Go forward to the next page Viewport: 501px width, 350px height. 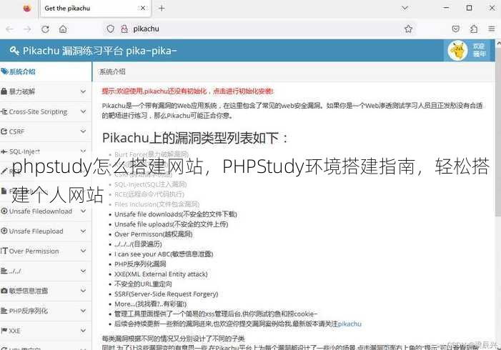pos(27,29)
